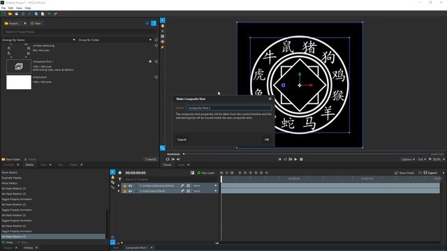This screenshot has width=447, height=251.
Task: Select the Hand tool in viewer toolbar
Action: tap(163, 26)
